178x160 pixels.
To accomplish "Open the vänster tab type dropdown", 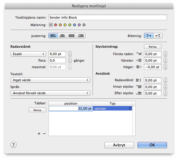I will (x=112, y=108).
